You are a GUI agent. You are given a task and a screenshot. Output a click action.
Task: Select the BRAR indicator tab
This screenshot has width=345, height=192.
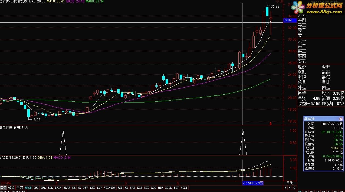[67, 187]
